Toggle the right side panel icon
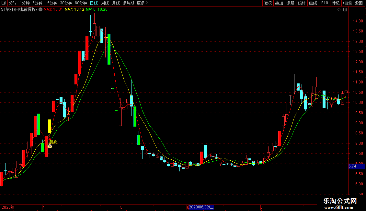The image size is (366, 211). [x=345, y=10]
